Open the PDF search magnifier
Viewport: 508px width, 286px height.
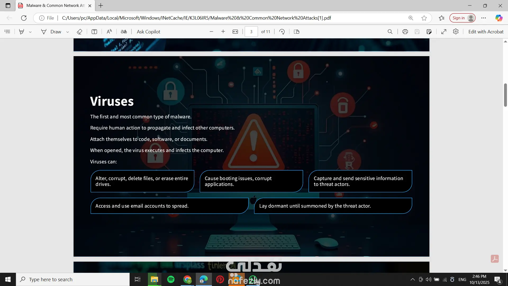coord(390,32)
